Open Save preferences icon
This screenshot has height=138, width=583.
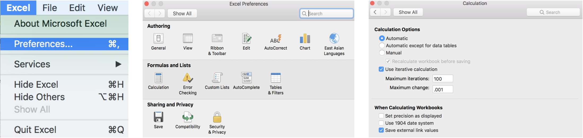coord(158,117)
